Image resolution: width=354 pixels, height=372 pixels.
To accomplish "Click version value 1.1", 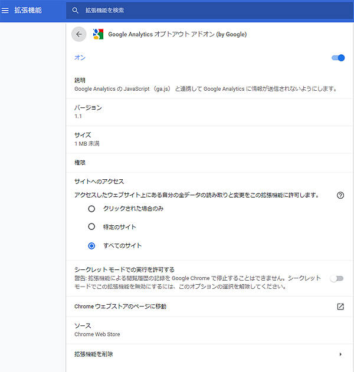I will tap(78, 116).
